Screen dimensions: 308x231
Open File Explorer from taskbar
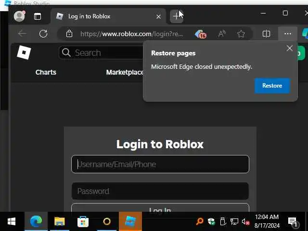click(60, 221)
